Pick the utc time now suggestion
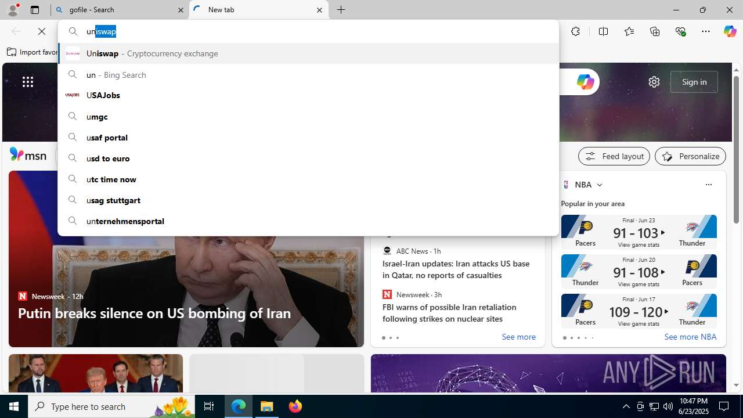 (x=308, y=179)
